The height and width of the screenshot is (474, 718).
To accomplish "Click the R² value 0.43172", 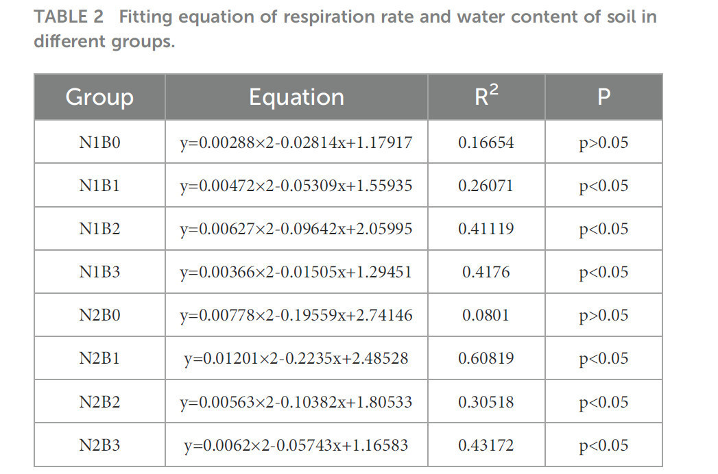I will point(486,445).
